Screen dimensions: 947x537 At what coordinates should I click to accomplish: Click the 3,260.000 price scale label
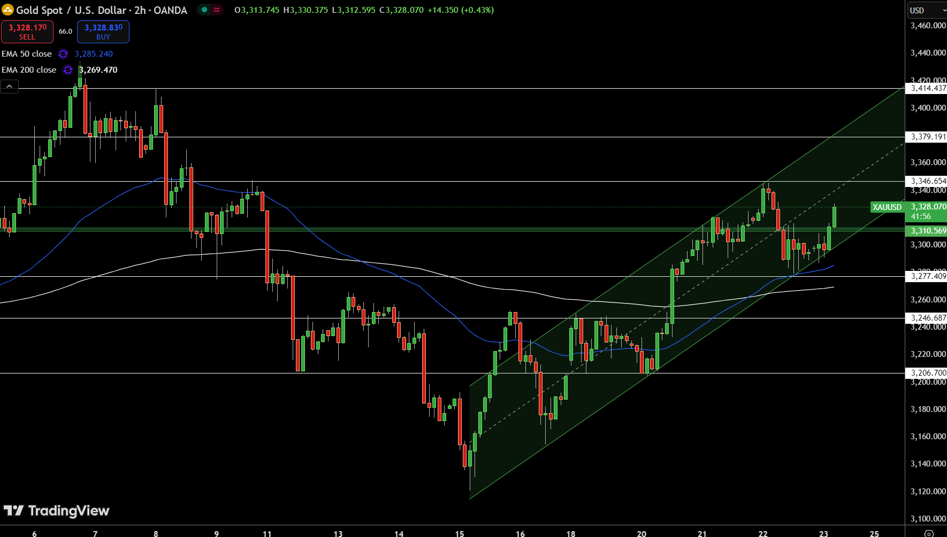(928, 300)
